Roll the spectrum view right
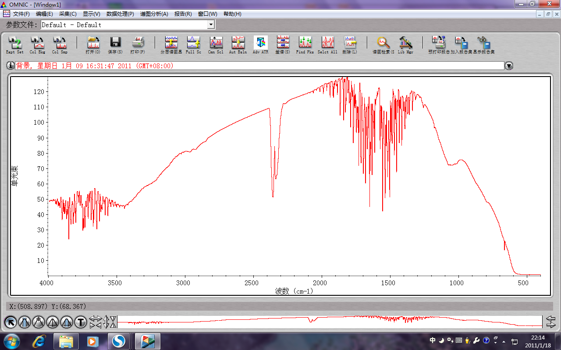The image size is (561, 350). tap(550, 325)
